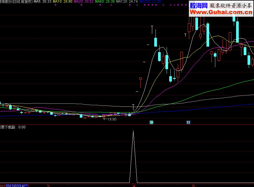Click the 日线 前复权 chart title text

click(22, 2)
